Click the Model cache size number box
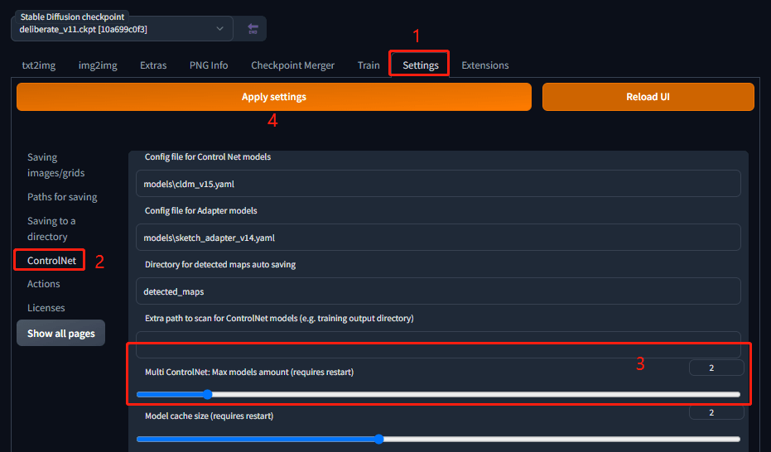771x452 pixels. pos(716,413)
